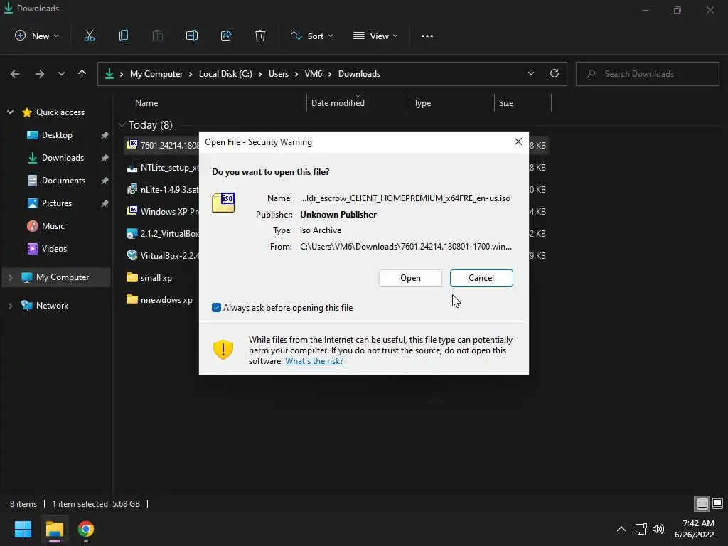Click Cancel in the dialog
This screenshot has height=546, width=728.
click(481, 278)
